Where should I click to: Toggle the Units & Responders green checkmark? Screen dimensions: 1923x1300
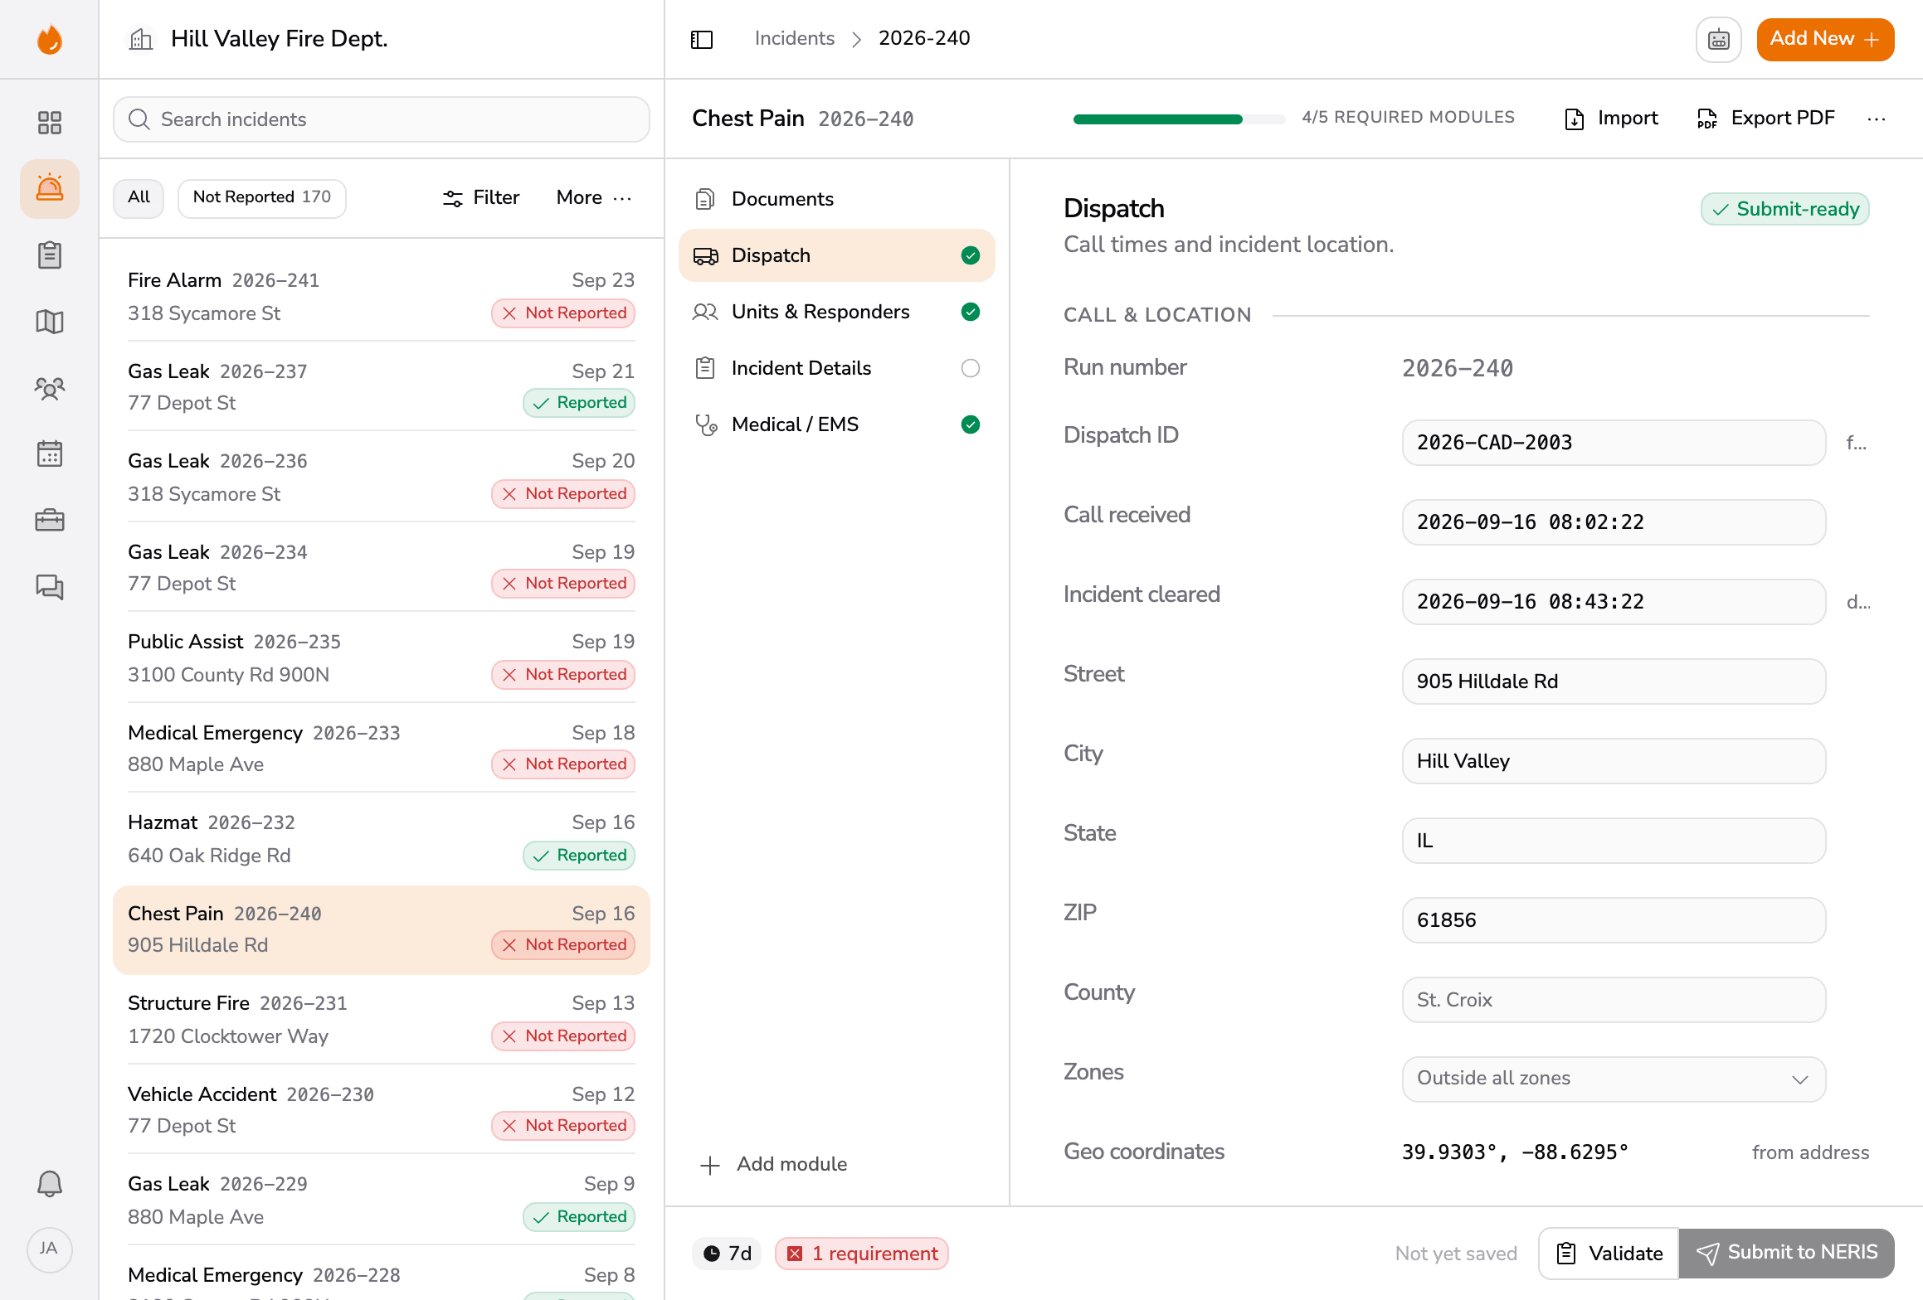(971, 312)
